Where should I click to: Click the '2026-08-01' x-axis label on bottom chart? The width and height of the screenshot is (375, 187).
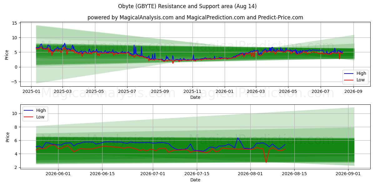(x=251, y=174)
